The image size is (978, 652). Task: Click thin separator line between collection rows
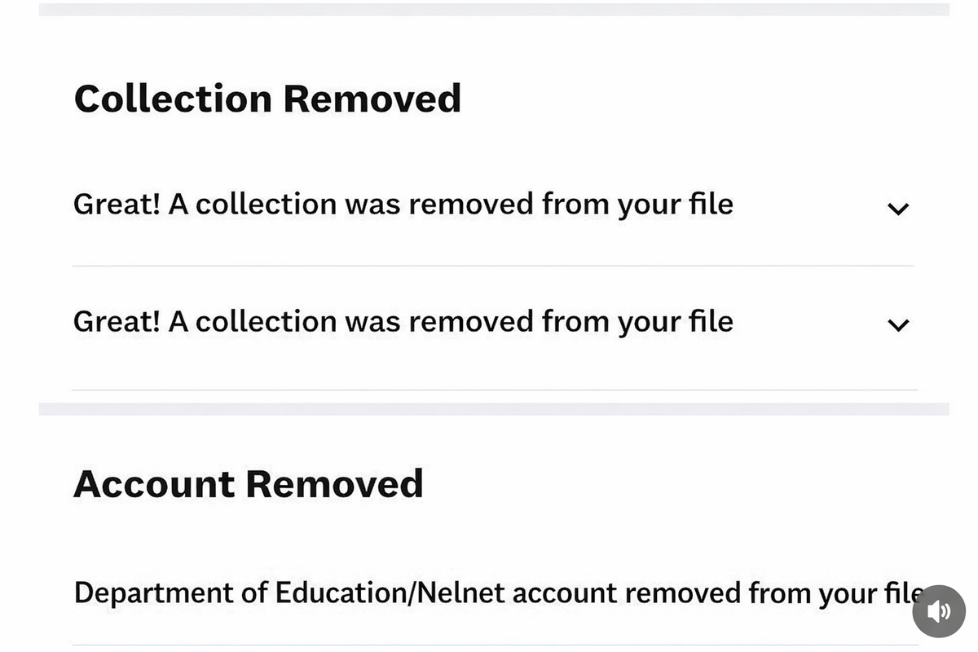[x=494, y=266]
